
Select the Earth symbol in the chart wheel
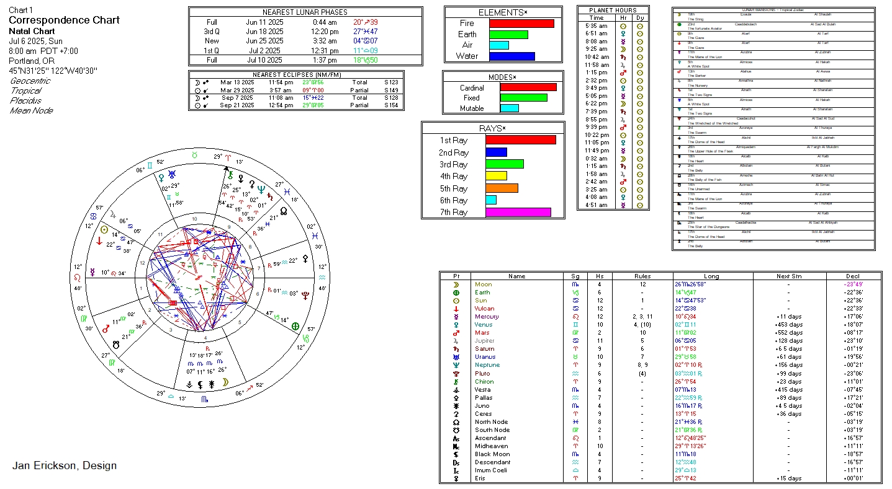(x=295, y=326)
